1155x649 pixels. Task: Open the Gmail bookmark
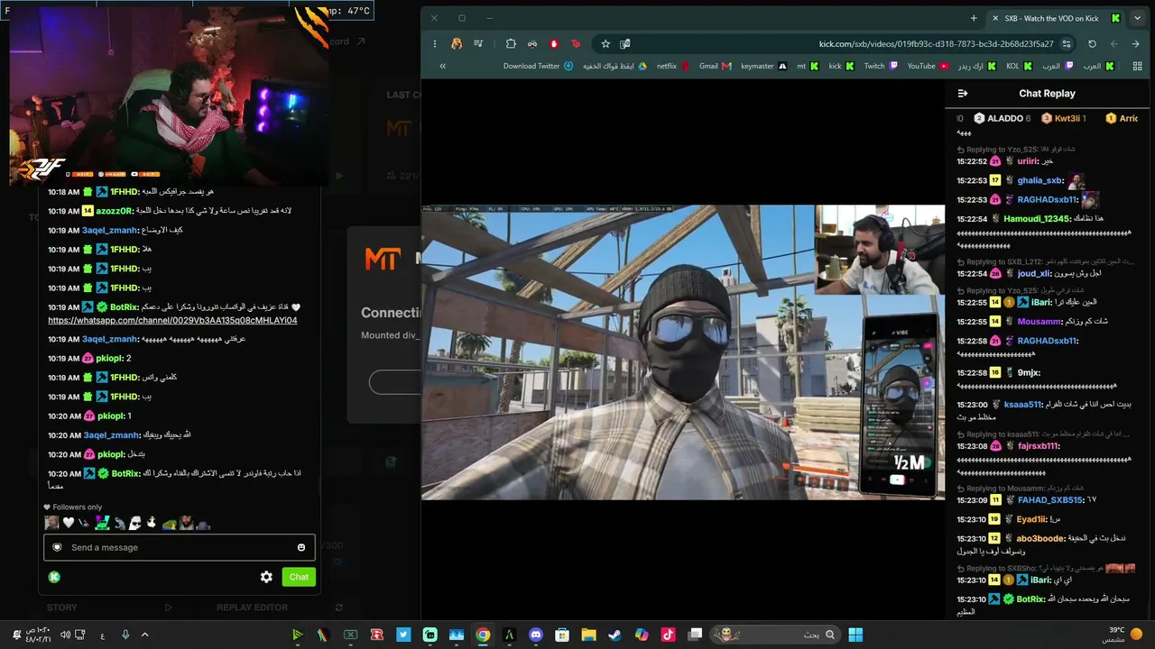click(715, 66)
